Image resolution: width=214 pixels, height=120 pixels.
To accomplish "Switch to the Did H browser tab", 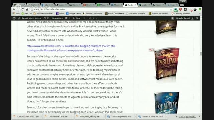I will coord(75,5).
